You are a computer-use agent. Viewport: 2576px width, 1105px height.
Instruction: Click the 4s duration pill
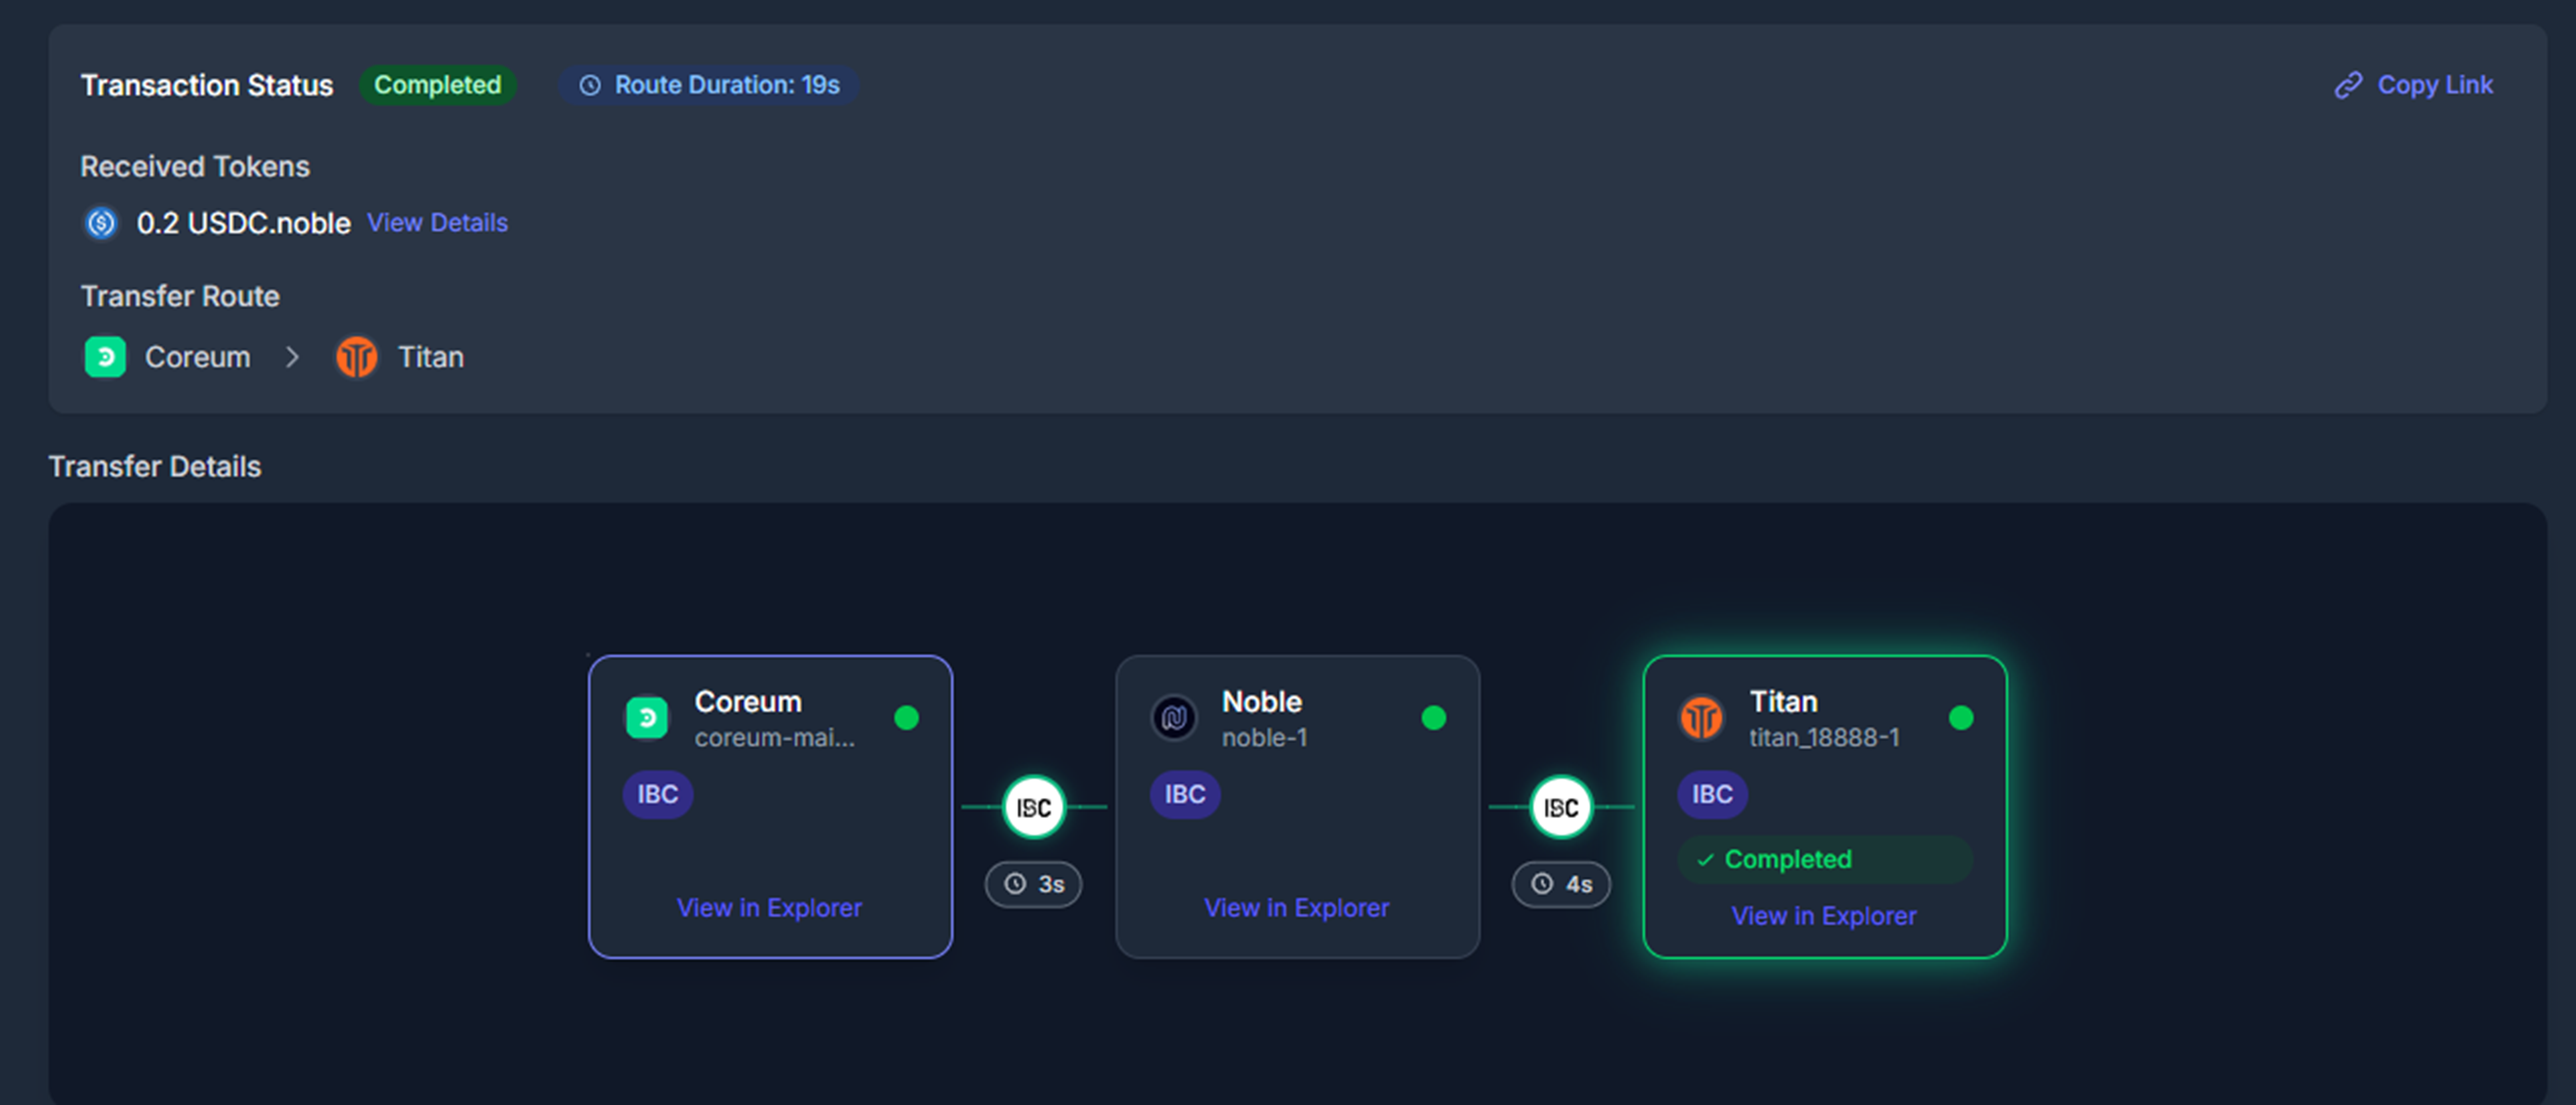[1561, 884]
